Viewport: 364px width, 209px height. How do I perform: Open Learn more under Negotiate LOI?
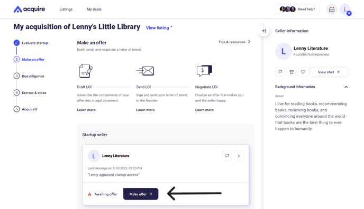204,110
